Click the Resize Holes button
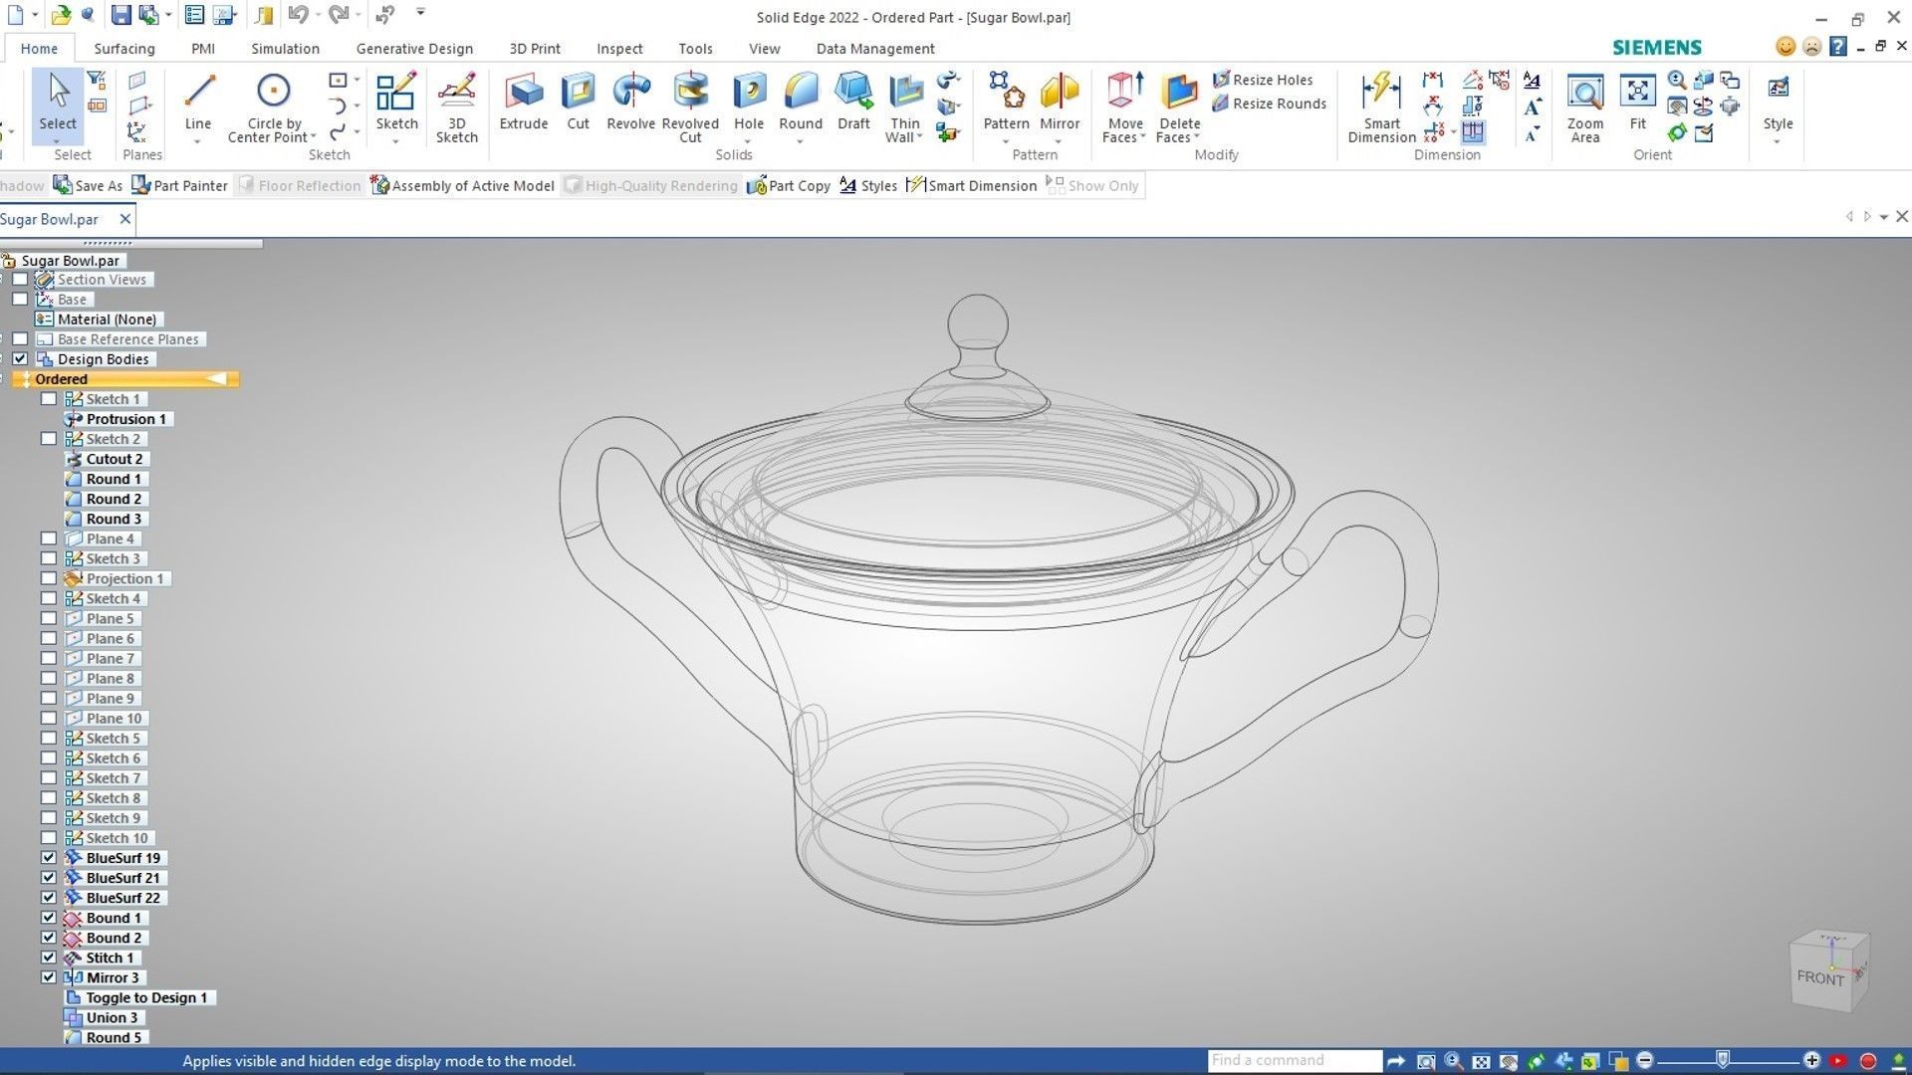 (1263, 80)
